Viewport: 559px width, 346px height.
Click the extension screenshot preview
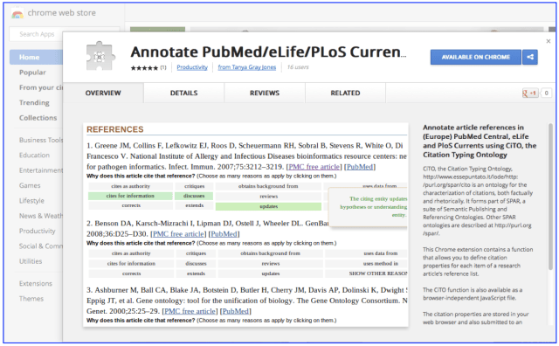[x=246, y=225]
